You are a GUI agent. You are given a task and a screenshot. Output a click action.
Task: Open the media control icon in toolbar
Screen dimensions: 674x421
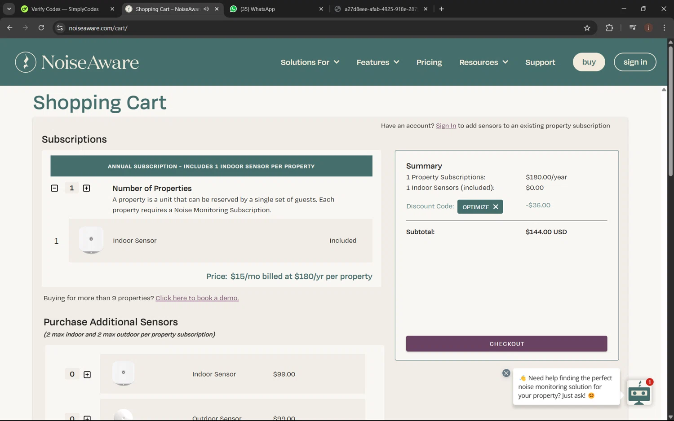click(x=633, y=28)
